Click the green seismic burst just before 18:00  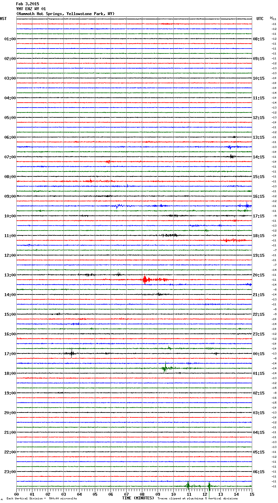click(165, 368)
